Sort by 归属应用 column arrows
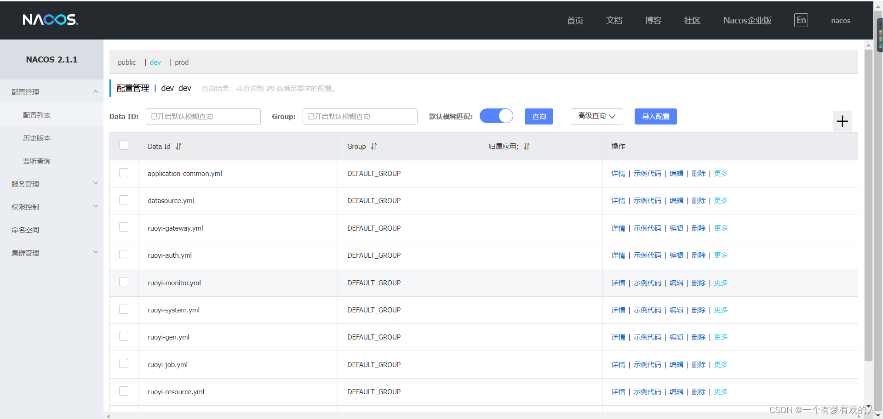Screen dimensions: 883x419 coord(527,146)
